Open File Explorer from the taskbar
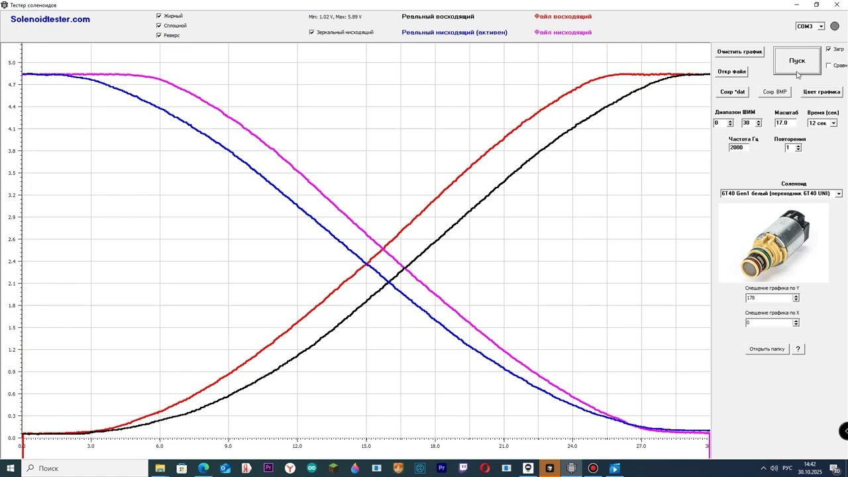Viewport: 848px width, 477px height. point(160,468)
